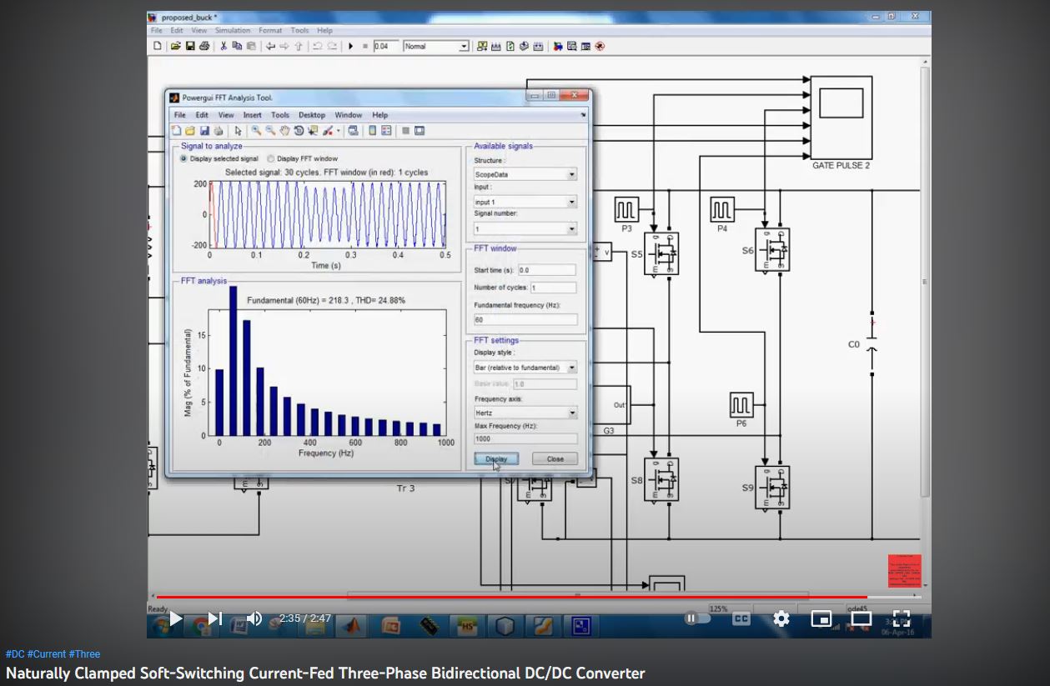
Task: Click the save figure icon in FFT tool
Action: point(204,131)
